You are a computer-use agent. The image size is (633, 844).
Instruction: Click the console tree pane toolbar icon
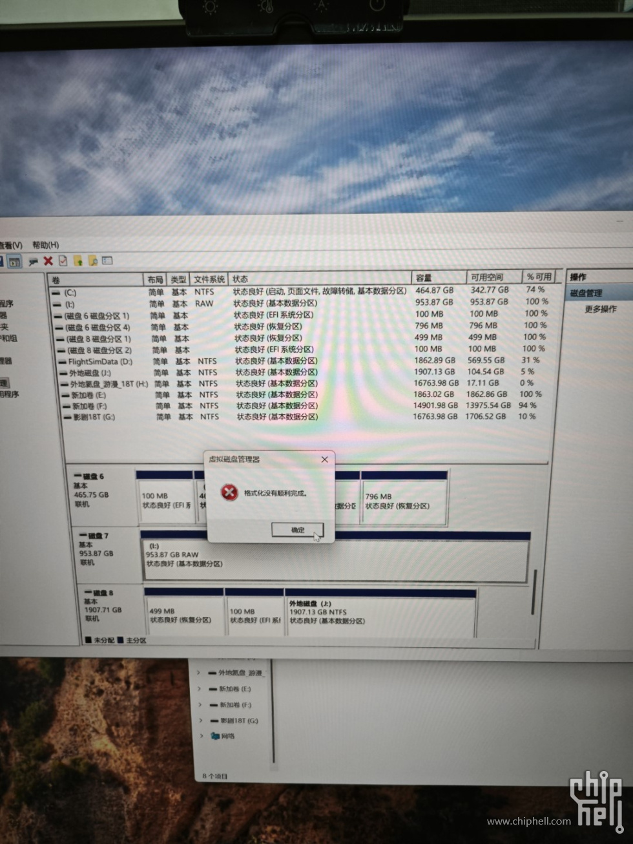15,261
